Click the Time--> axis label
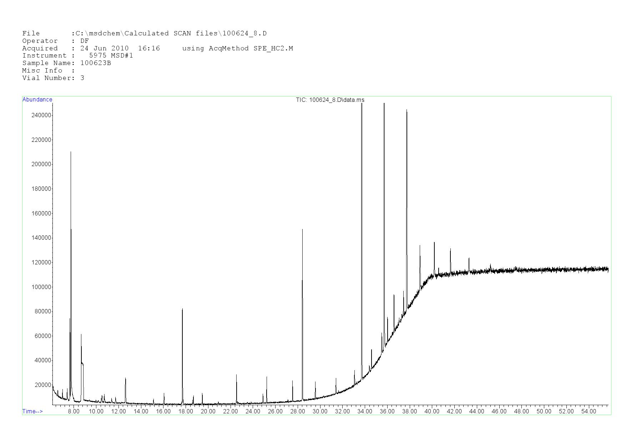The height and width of the screenshot is (443, 626). (32, 411)
